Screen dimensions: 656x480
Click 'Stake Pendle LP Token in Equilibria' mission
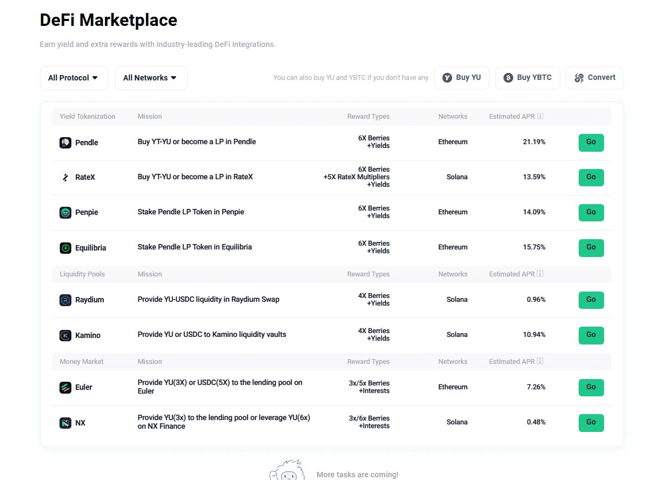click(195, 247)
